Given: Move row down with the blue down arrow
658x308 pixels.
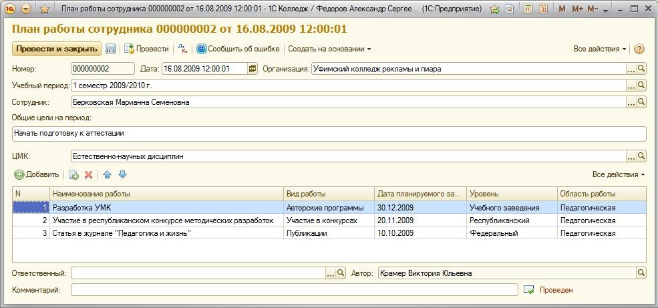Looking at the screenshot, I should click(122, 174).
